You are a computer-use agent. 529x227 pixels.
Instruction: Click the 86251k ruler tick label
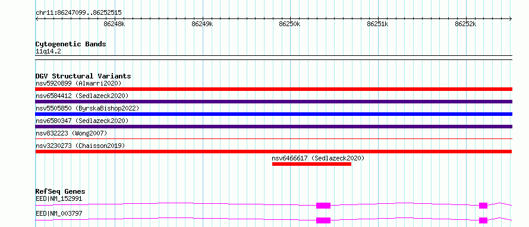coord(377,24)
